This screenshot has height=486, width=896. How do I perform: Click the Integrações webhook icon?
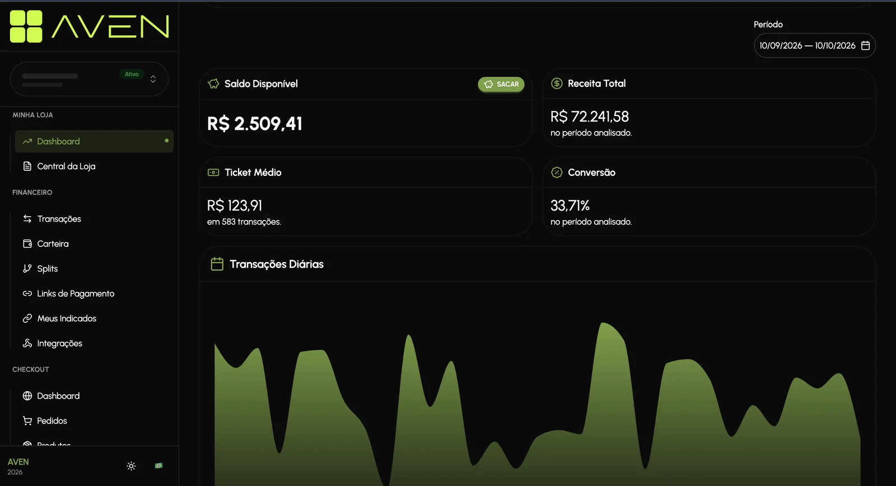[x=27, y=343]
